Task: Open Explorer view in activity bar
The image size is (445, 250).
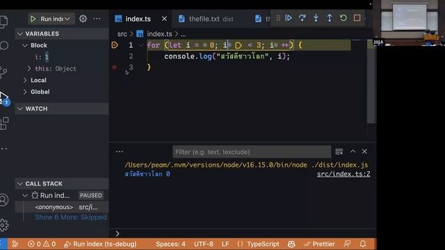Action: click(x=3, y=22)
